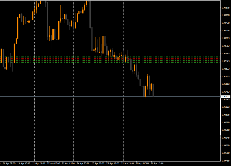Screen dimensions: 231x166
Task: Click the 26 Apr 15:00 time label
Action: coord(157,163)
